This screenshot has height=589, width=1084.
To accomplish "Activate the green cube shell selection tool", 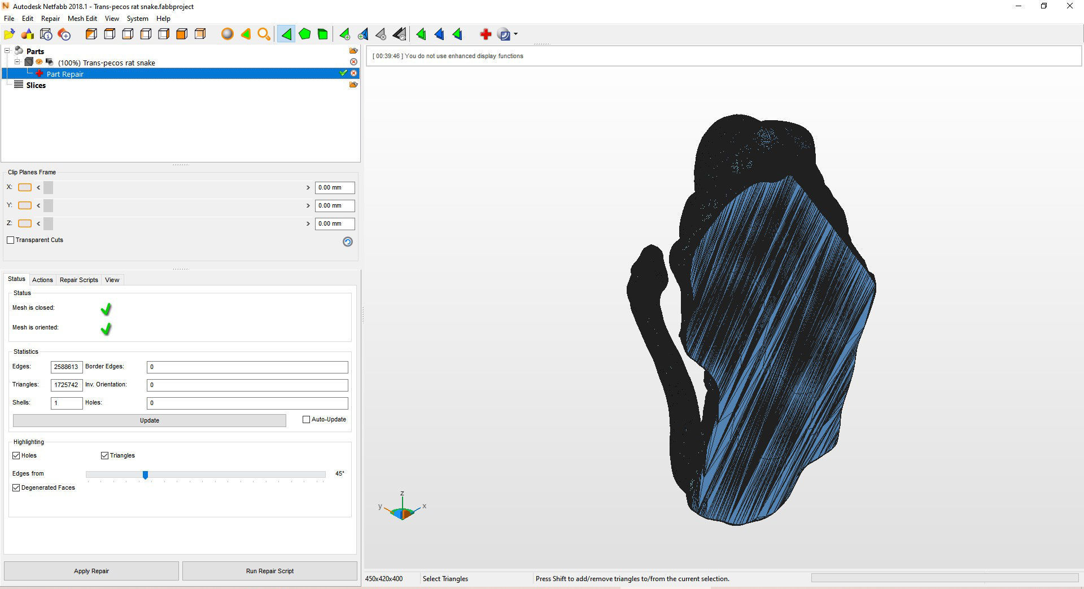I will pyautogui.click(x=322, y=34).
